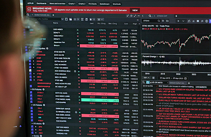Open folder icon in chart toolbar
This screenshot has width=211, height=137.
coord(167,21)
